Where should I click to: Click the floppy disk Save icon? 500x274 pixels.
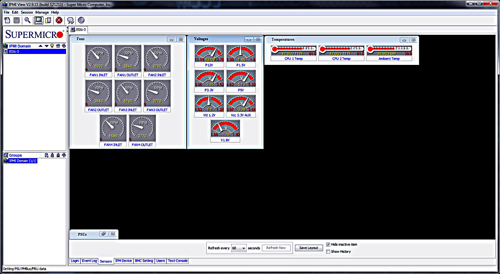coord(16,20)
